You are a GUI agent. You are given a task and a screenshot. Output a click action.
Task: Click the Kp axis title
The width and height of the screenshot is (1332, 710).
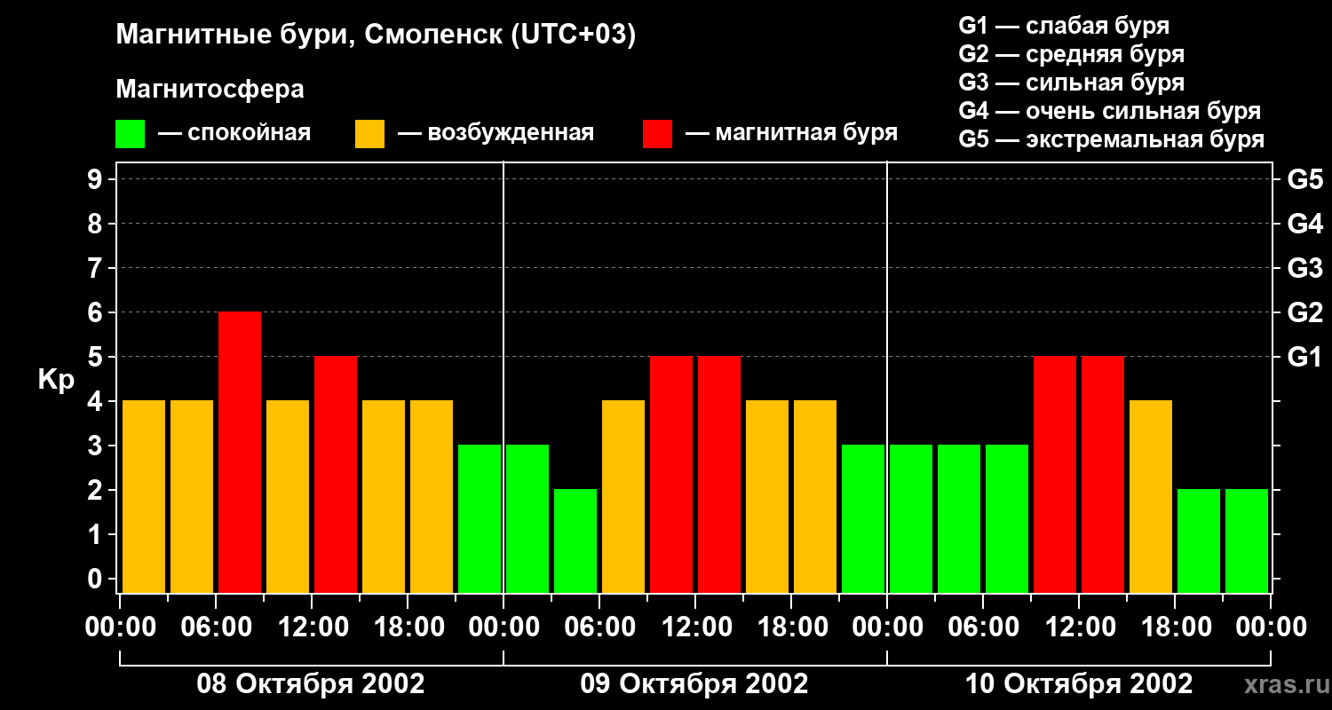[x=56, y=382]
